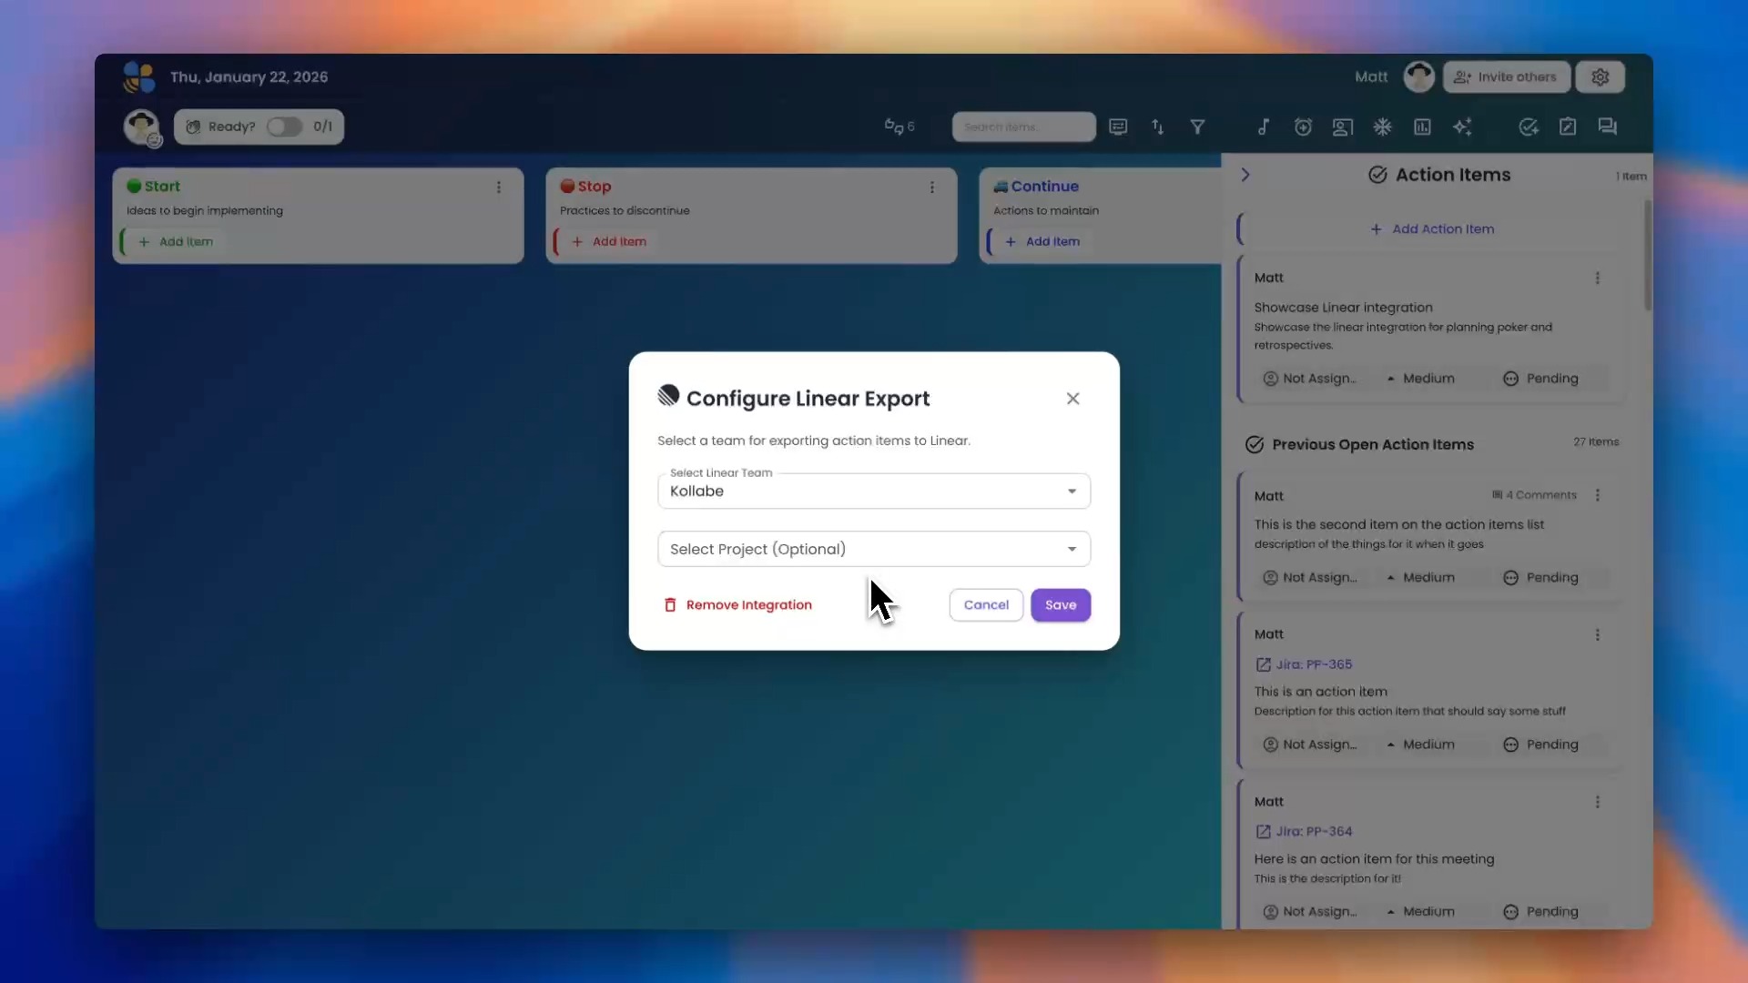This screenshot has width=1748, height=983.
Task: Click Save in Configure Linear Export
Action: point(1061,605)
